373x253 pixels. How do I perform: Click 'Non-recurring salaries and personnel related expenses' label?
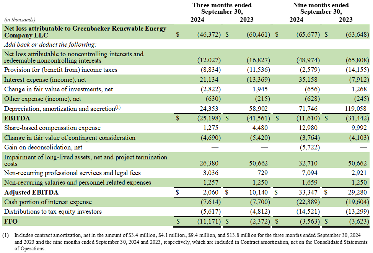(x=78, y=182)
